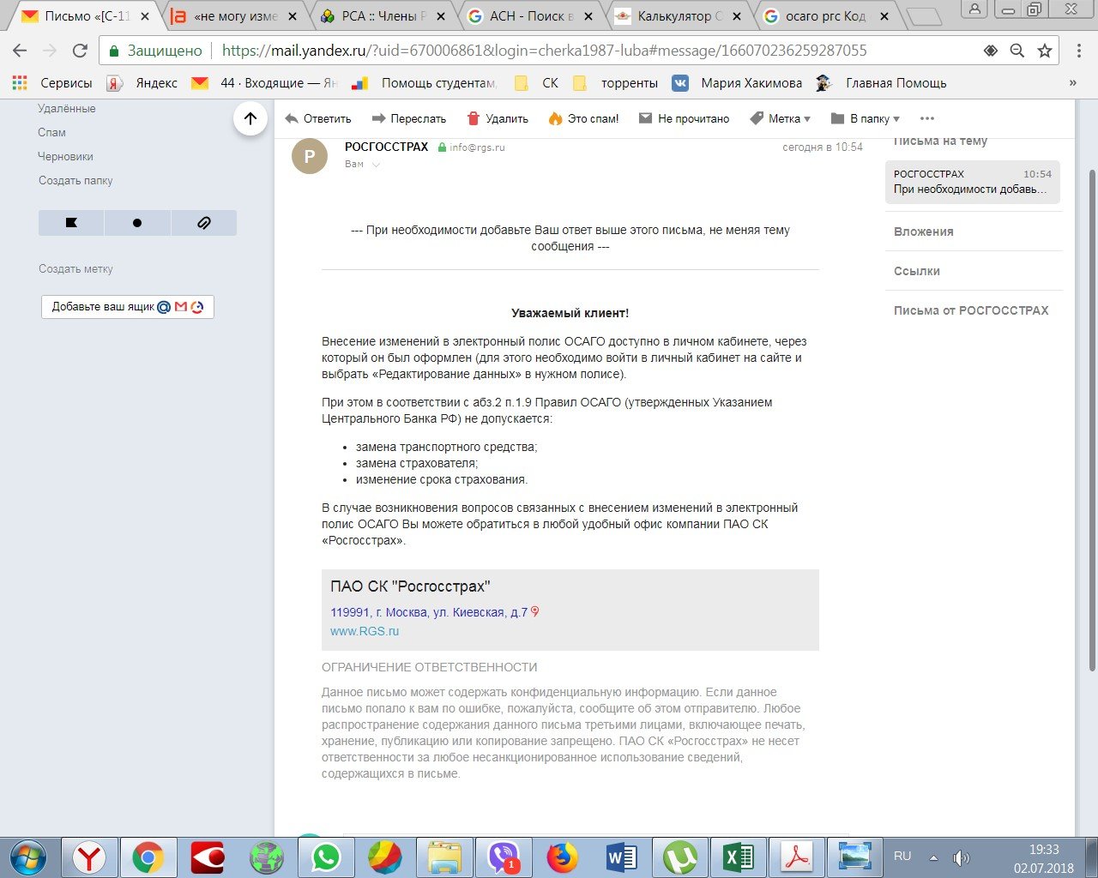Open the Метка label dropdown

780,118
